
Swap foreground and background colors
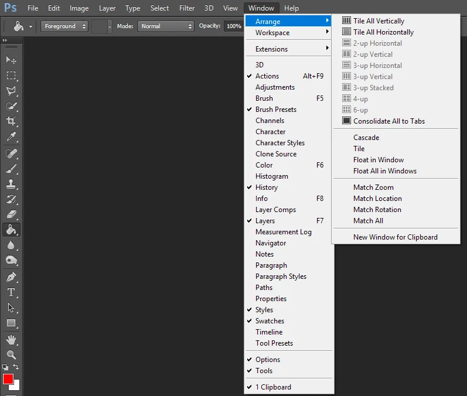click(x=16, y=367)
